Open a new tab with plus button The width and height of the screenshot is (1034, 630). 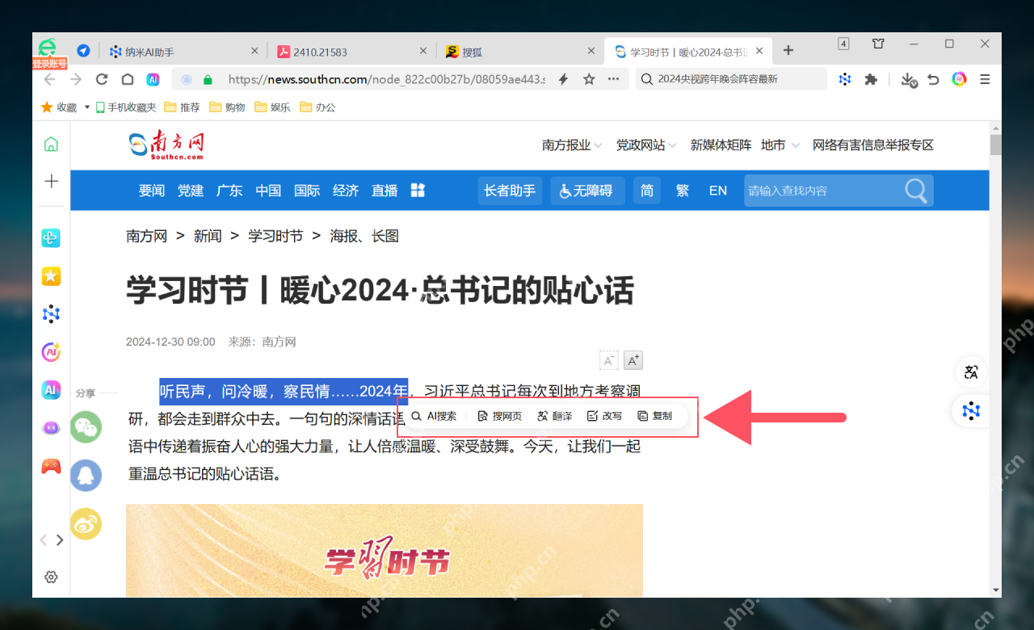pyautogui.click(x=788, y=50)
